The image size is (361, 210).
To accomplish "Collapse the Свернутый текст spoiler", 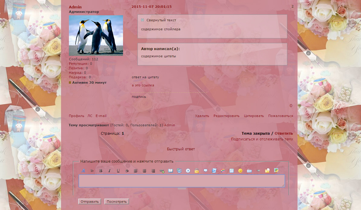I will (x=143, y=20).
